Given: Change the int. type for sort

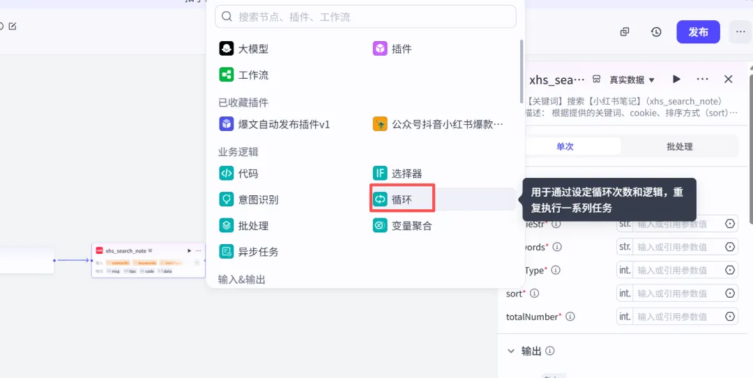Looking at the screenshot, I should [625, 293].
